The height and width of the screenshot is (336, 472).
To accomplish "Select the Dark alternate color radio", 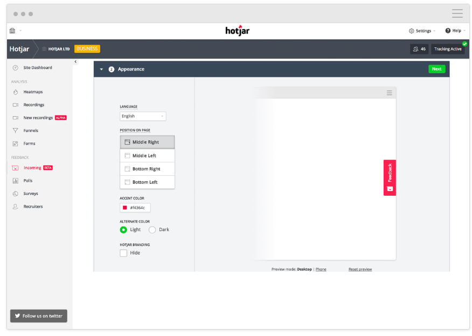I will click(x=152, y=230).
